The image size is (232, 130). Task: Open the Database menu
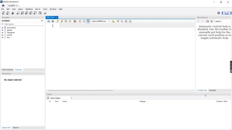coord(29,9)
